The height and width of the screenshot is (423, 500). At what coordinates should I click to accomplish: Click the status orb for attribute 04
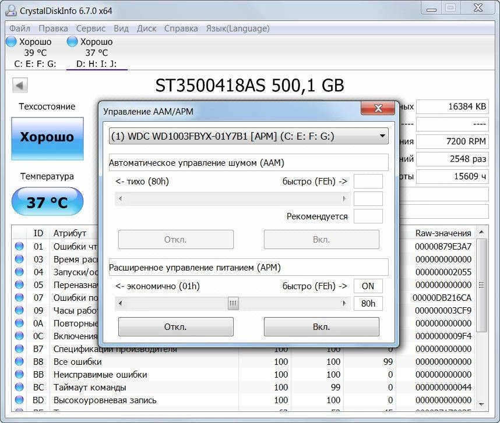pyautogui.click(x=19, y=272)
